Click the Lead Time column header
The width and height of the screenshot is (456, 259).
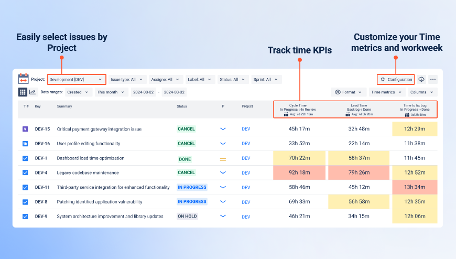359,110
